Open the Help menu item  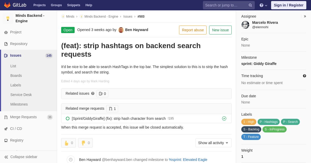coord(89,5)
